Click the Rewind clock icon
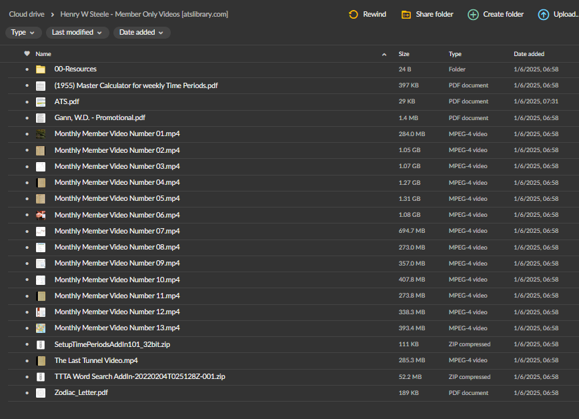 (x=354, y=14)
